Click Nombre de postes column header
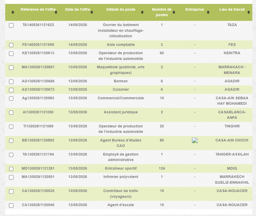256x216 pixels. pyautogui.click(x=162, y=12)
